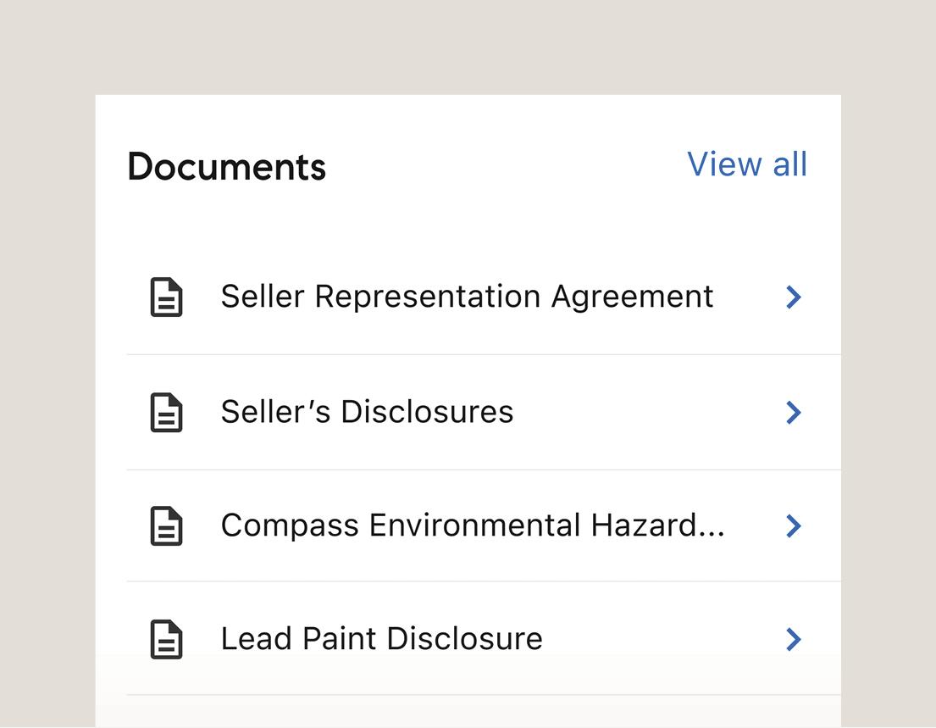Image resolution: width=936 pixels, height=728 pixels.
Task: Click the Compass Environmental Hazard file icon
Action: [x=166, y=526]
